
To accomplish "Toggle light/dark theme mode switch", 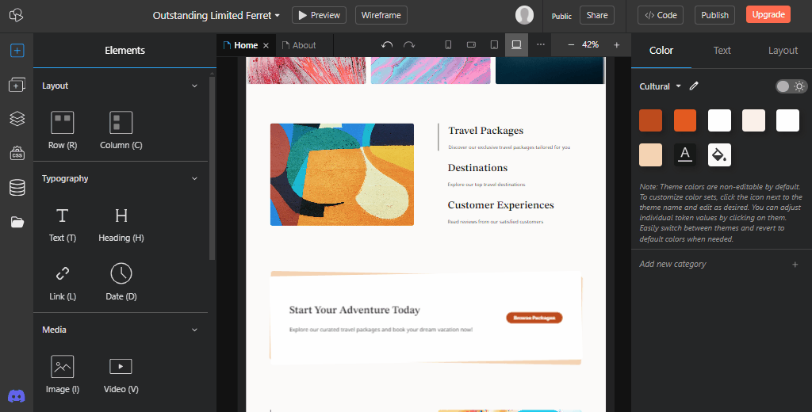I will 791,86.
